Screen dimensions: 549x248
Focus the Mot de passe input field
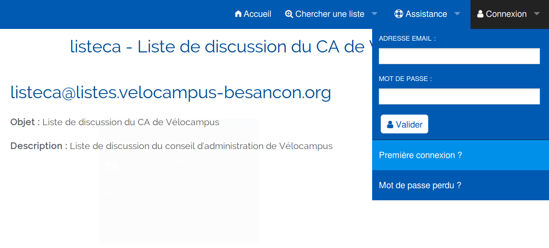[459, 97]
